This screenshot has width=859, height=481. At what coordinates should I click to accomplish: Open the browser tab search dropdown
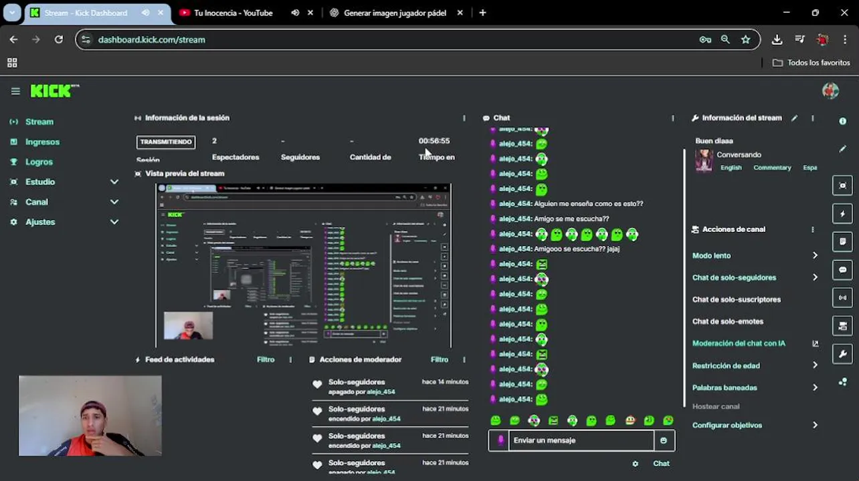click(12, 13)
